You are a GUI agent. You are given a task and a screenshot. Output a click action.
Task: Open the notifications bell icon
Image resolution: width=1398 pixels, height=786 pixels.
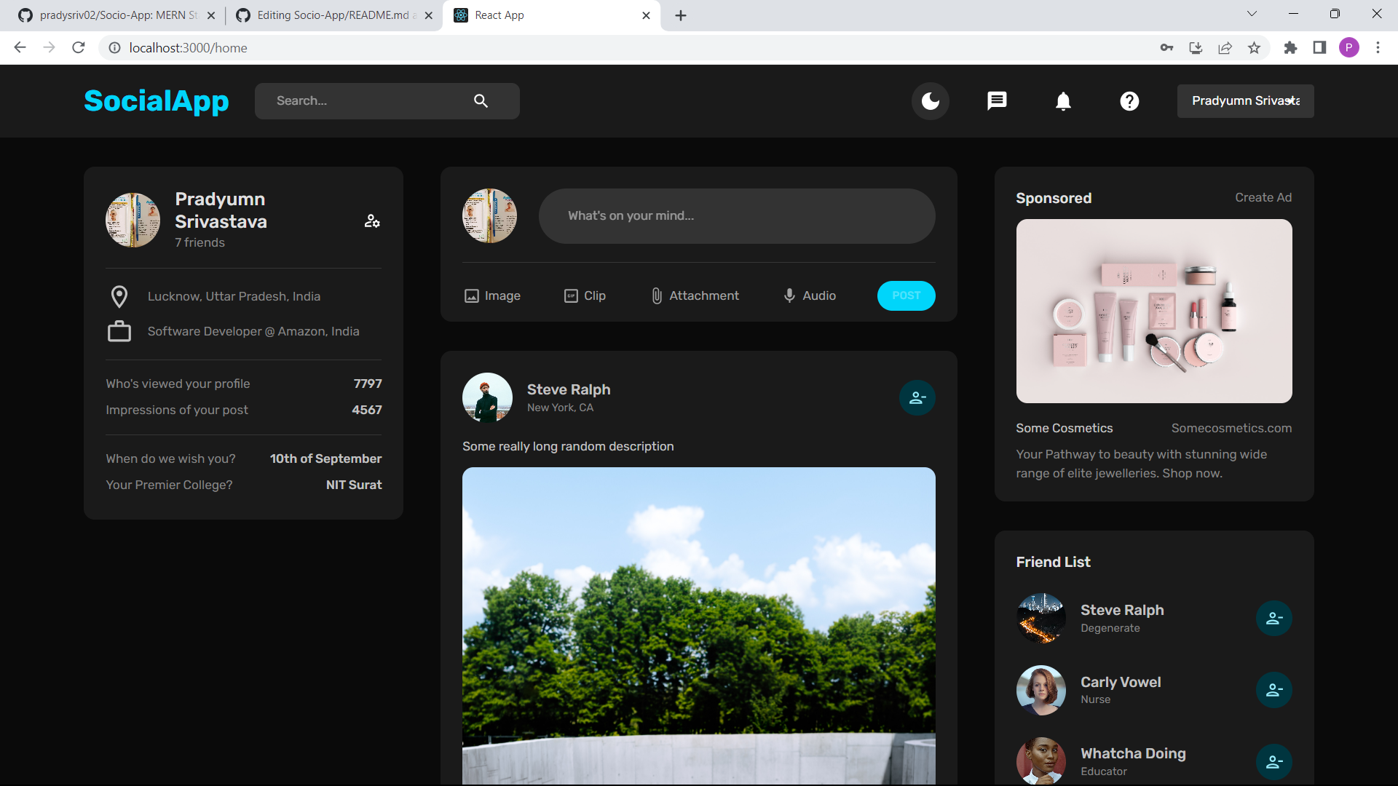(1062, 100)
